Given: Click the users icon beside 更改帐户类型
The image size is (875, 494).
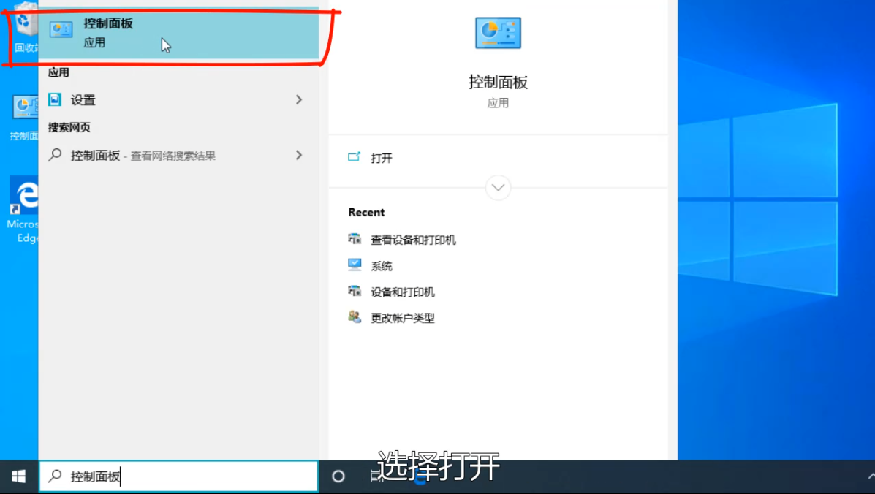Looking at the screenshot, I should point(355,316).
